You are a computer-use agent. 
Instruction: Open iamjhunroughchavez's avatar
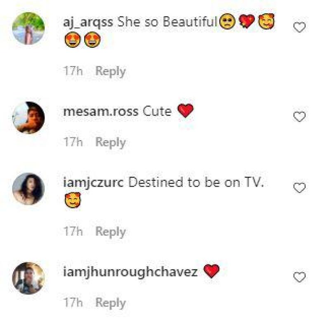pos(28,278)
